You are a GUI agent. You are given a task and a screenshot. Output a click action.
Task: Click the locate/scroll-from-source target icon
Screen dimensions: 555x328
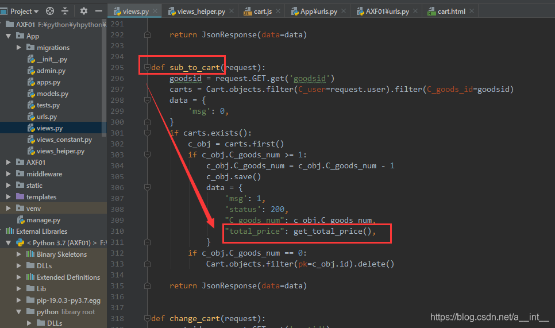coord(50,11)
